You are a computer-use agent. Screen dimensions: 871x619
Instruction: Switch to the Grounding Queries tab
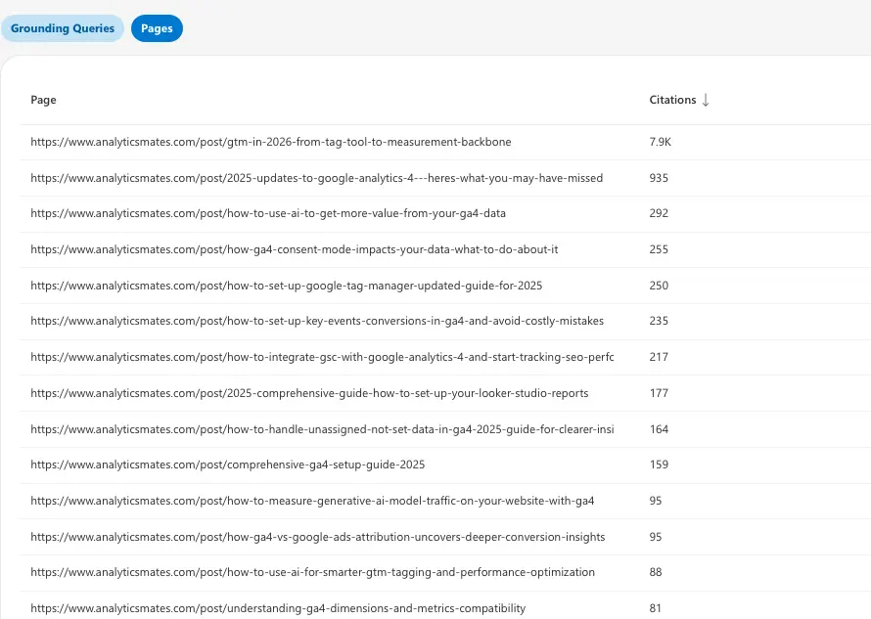pyautogui.click(x=63, y=28)
